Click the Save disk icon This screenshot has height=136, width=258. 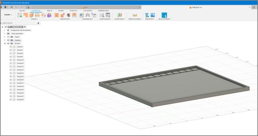[11, 7]
